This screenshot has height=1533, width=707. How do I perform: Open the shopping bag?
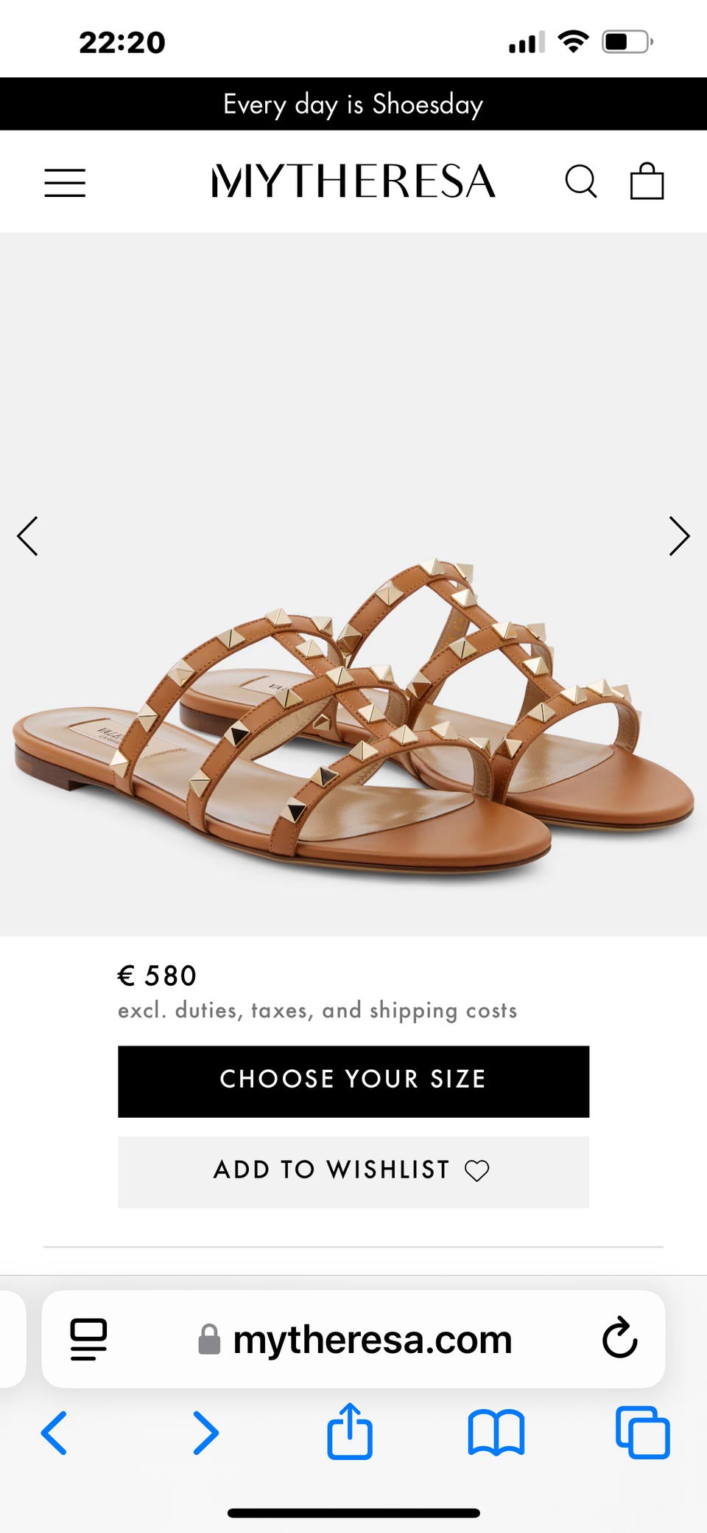(647, 181)
